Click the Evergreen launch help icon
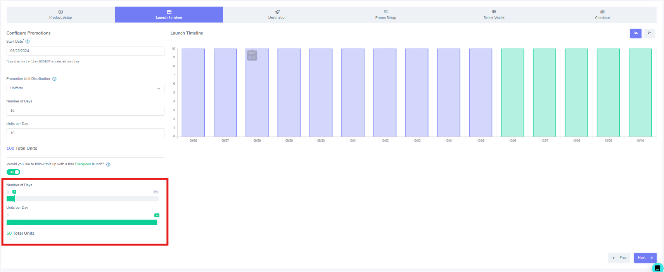 [108, 165]
